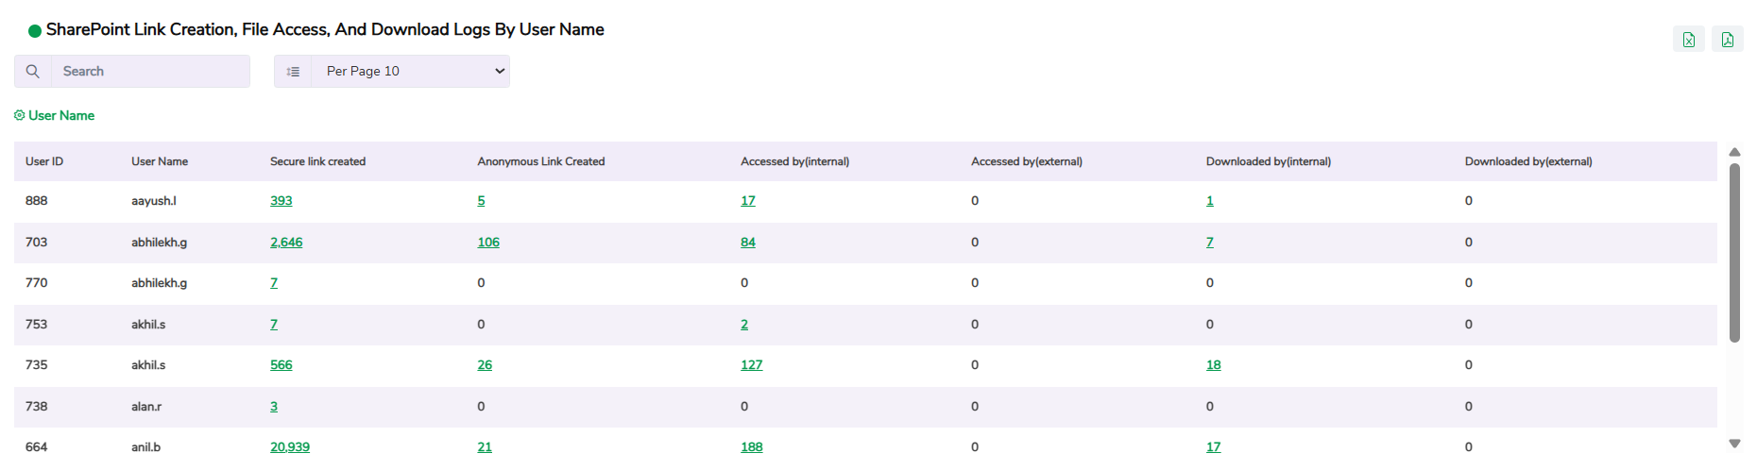
Task: Open the Per Page 10 dropdown
Action: point(411,72)
